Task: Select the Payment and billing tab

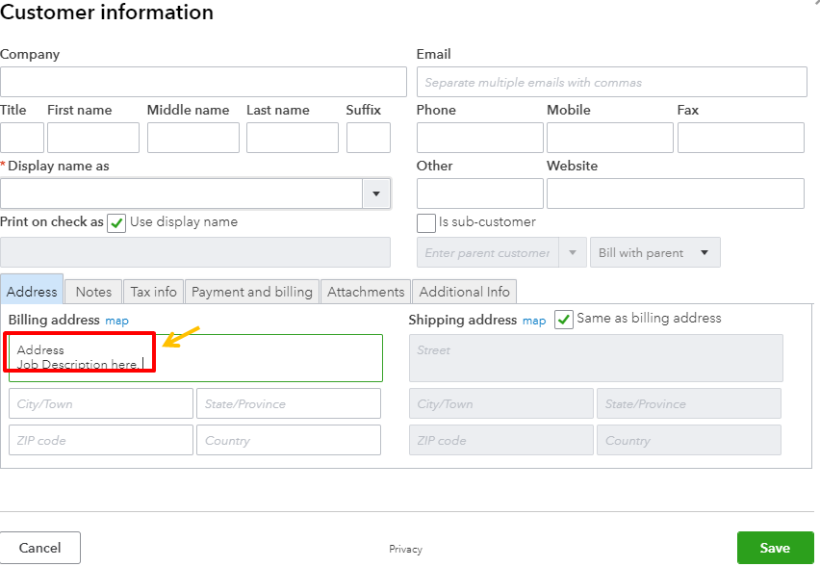Action: (252, 292)
